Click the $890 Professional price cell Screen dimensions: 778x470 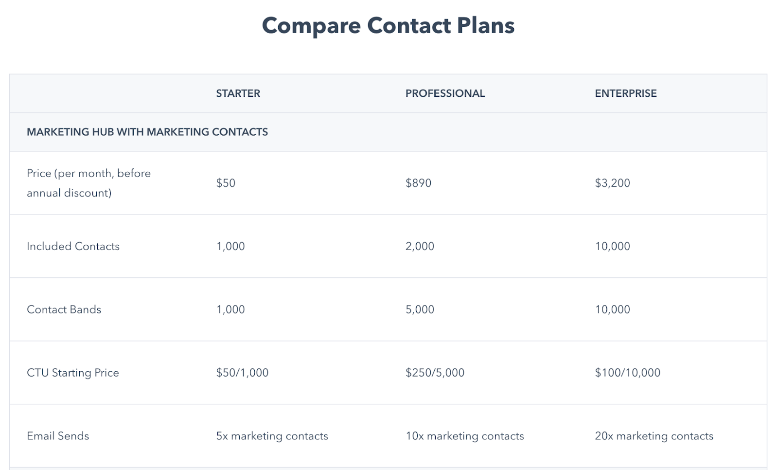click(419, 183)
